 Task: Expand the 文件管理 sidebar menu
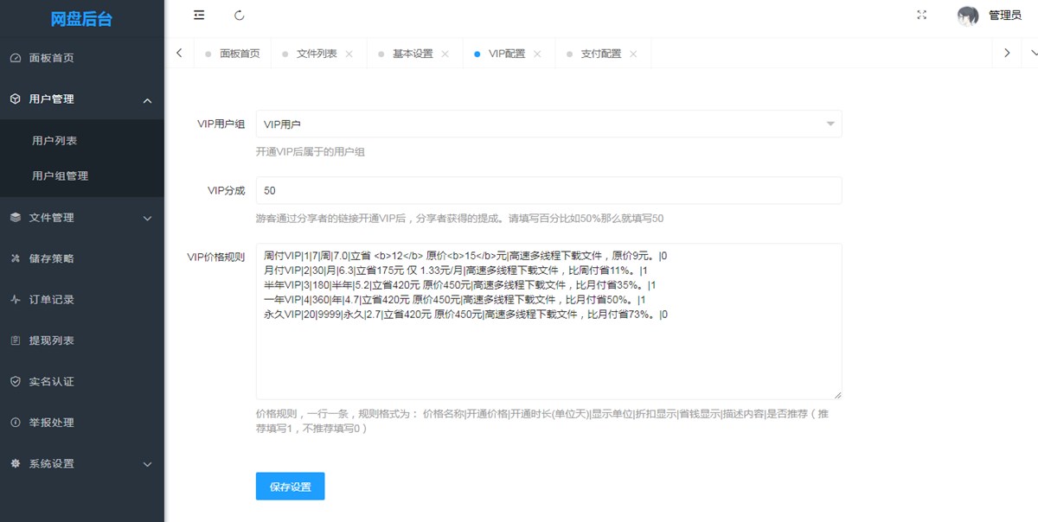147,219
